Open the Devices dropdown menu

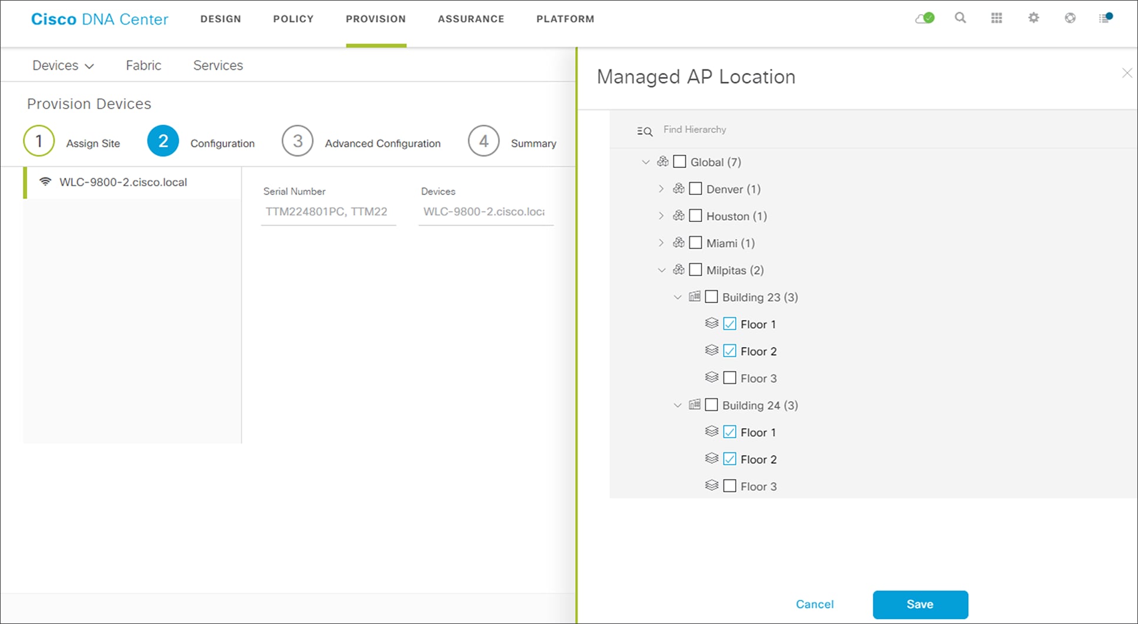63,65
